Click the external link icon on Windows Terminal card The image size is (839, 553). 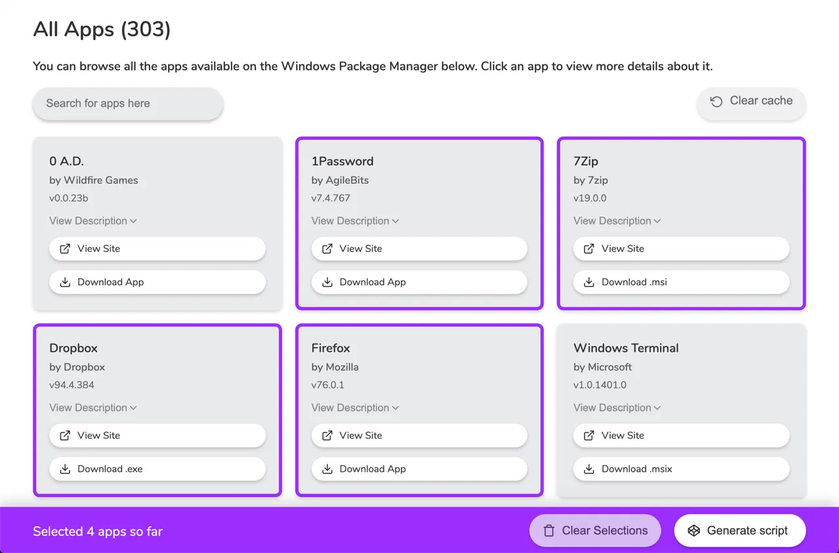(x=589, y=436)
